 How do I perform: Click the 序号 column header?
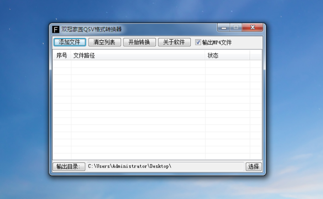(x=62, y=55)
